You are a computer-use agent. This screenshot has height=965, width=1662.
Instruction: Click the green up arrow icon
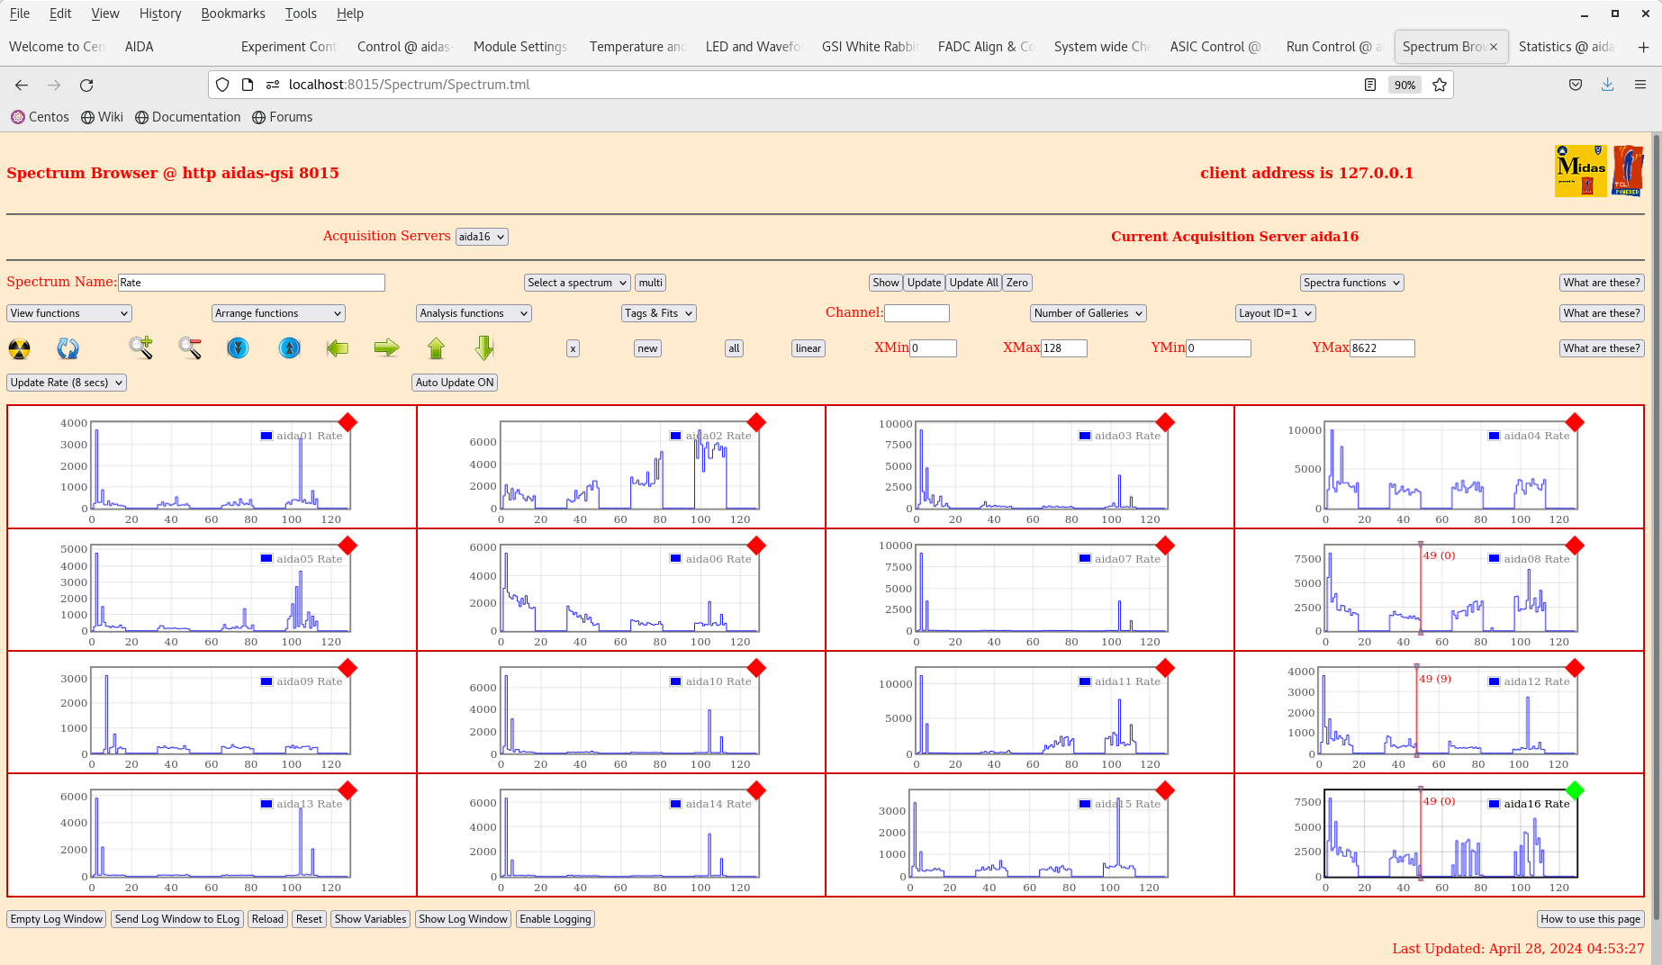pyautogui.click(x=436, y=348)
